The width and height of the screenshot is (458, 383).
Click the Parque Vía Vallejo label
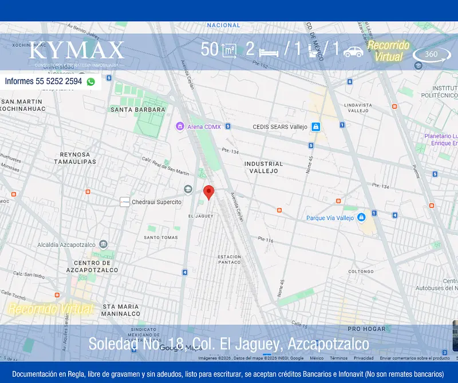[x=330, y=218]
